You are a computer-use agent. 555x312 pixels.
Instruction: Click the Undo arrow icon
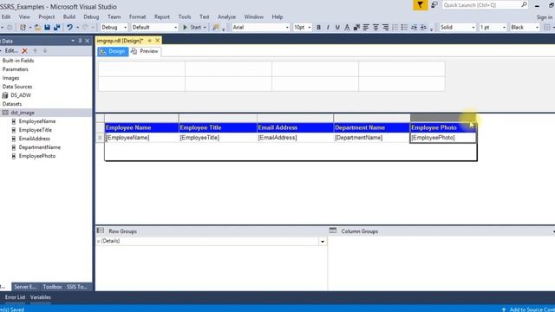69,27
